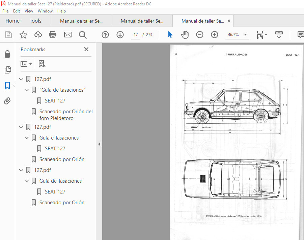Open the Find text magnifier tool
Image resolution: width=304 pixels, height=240 pixels.
coord(83,35)
